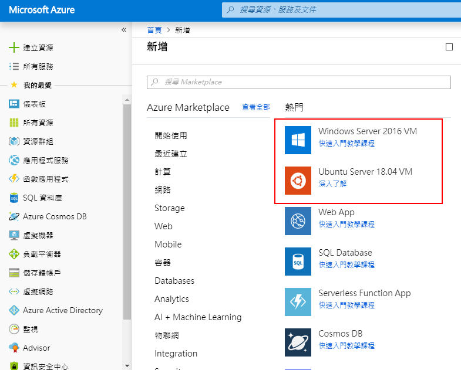Click the 虛擬機器 monitor icon
The width and height of the screenshot is (461, 370).
(x=14, y=235)
